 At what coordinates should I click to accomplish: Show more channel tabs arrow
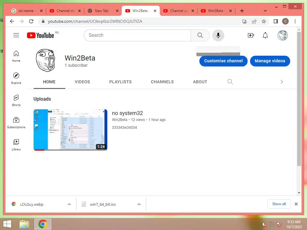click(282, 82)
